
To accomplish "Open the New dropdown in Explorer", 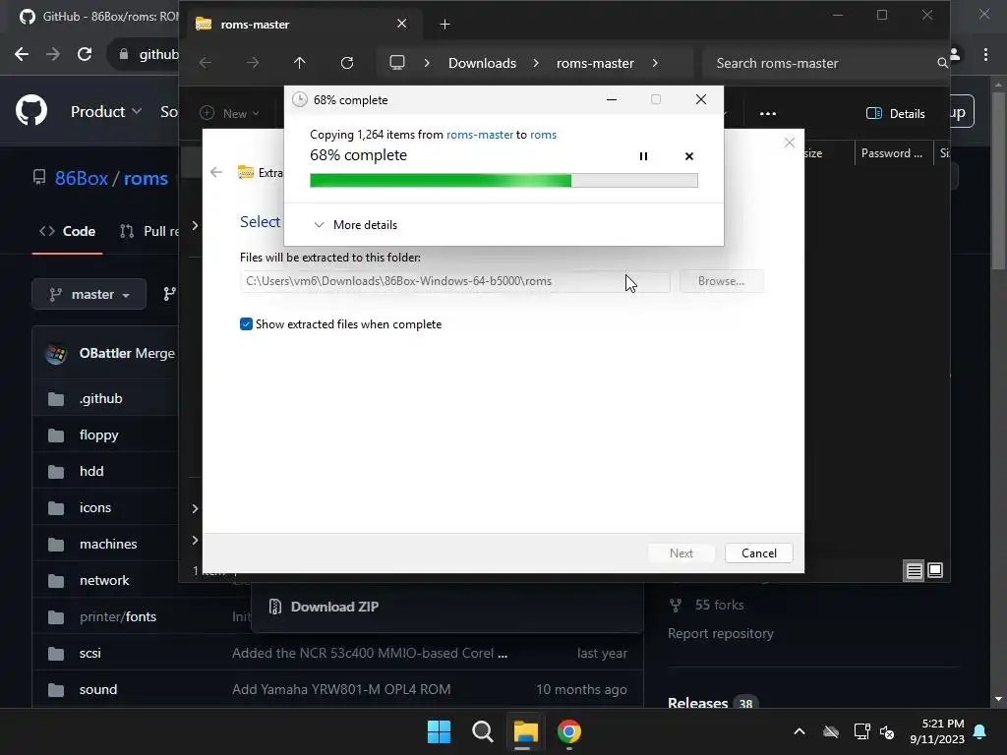I will pyautogui.click(x=229, y=114).
